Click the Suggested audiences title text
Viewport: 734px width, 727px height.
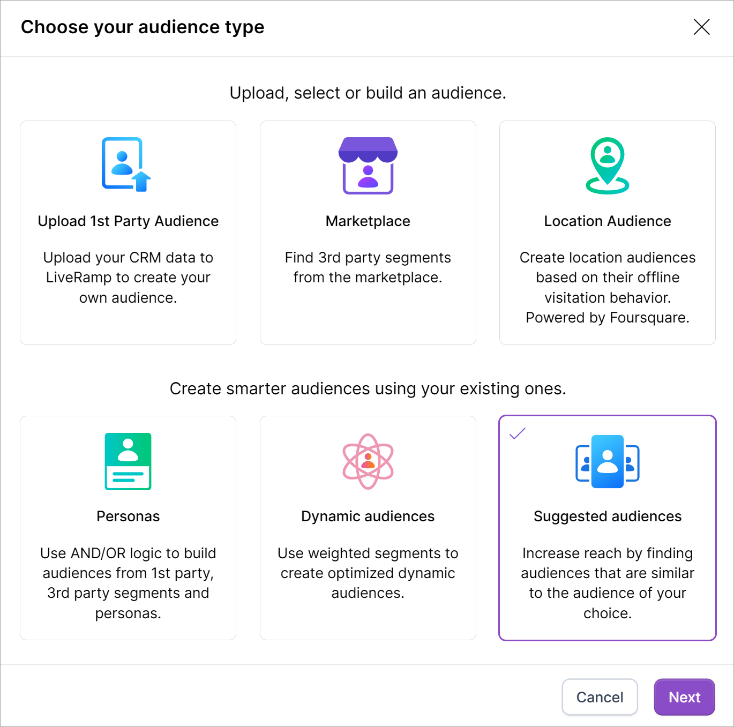coord(607,516)
